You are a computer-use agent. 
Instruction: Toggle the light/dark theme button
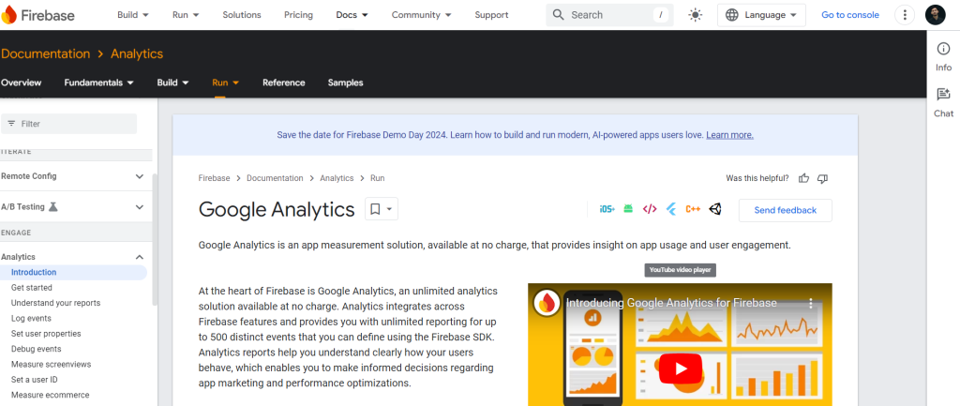pyautogui.click(x=695, y=15)
